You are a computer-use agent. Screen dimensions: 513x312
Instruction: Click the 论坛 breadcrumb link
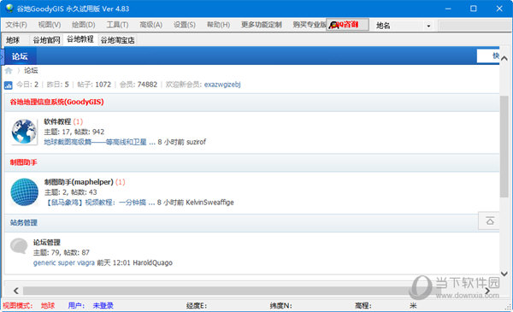click(x=31, y=70)
